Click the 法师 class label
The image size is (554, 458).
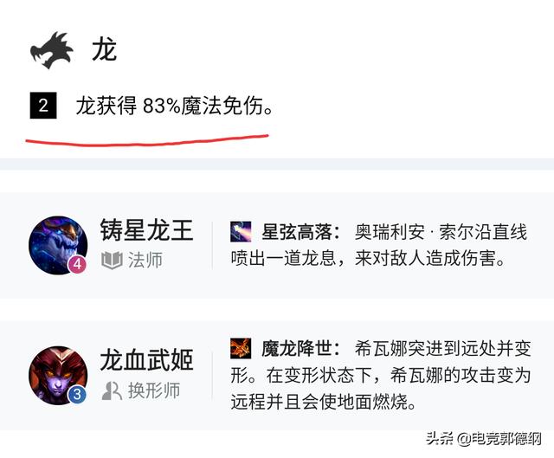point(145,261)
